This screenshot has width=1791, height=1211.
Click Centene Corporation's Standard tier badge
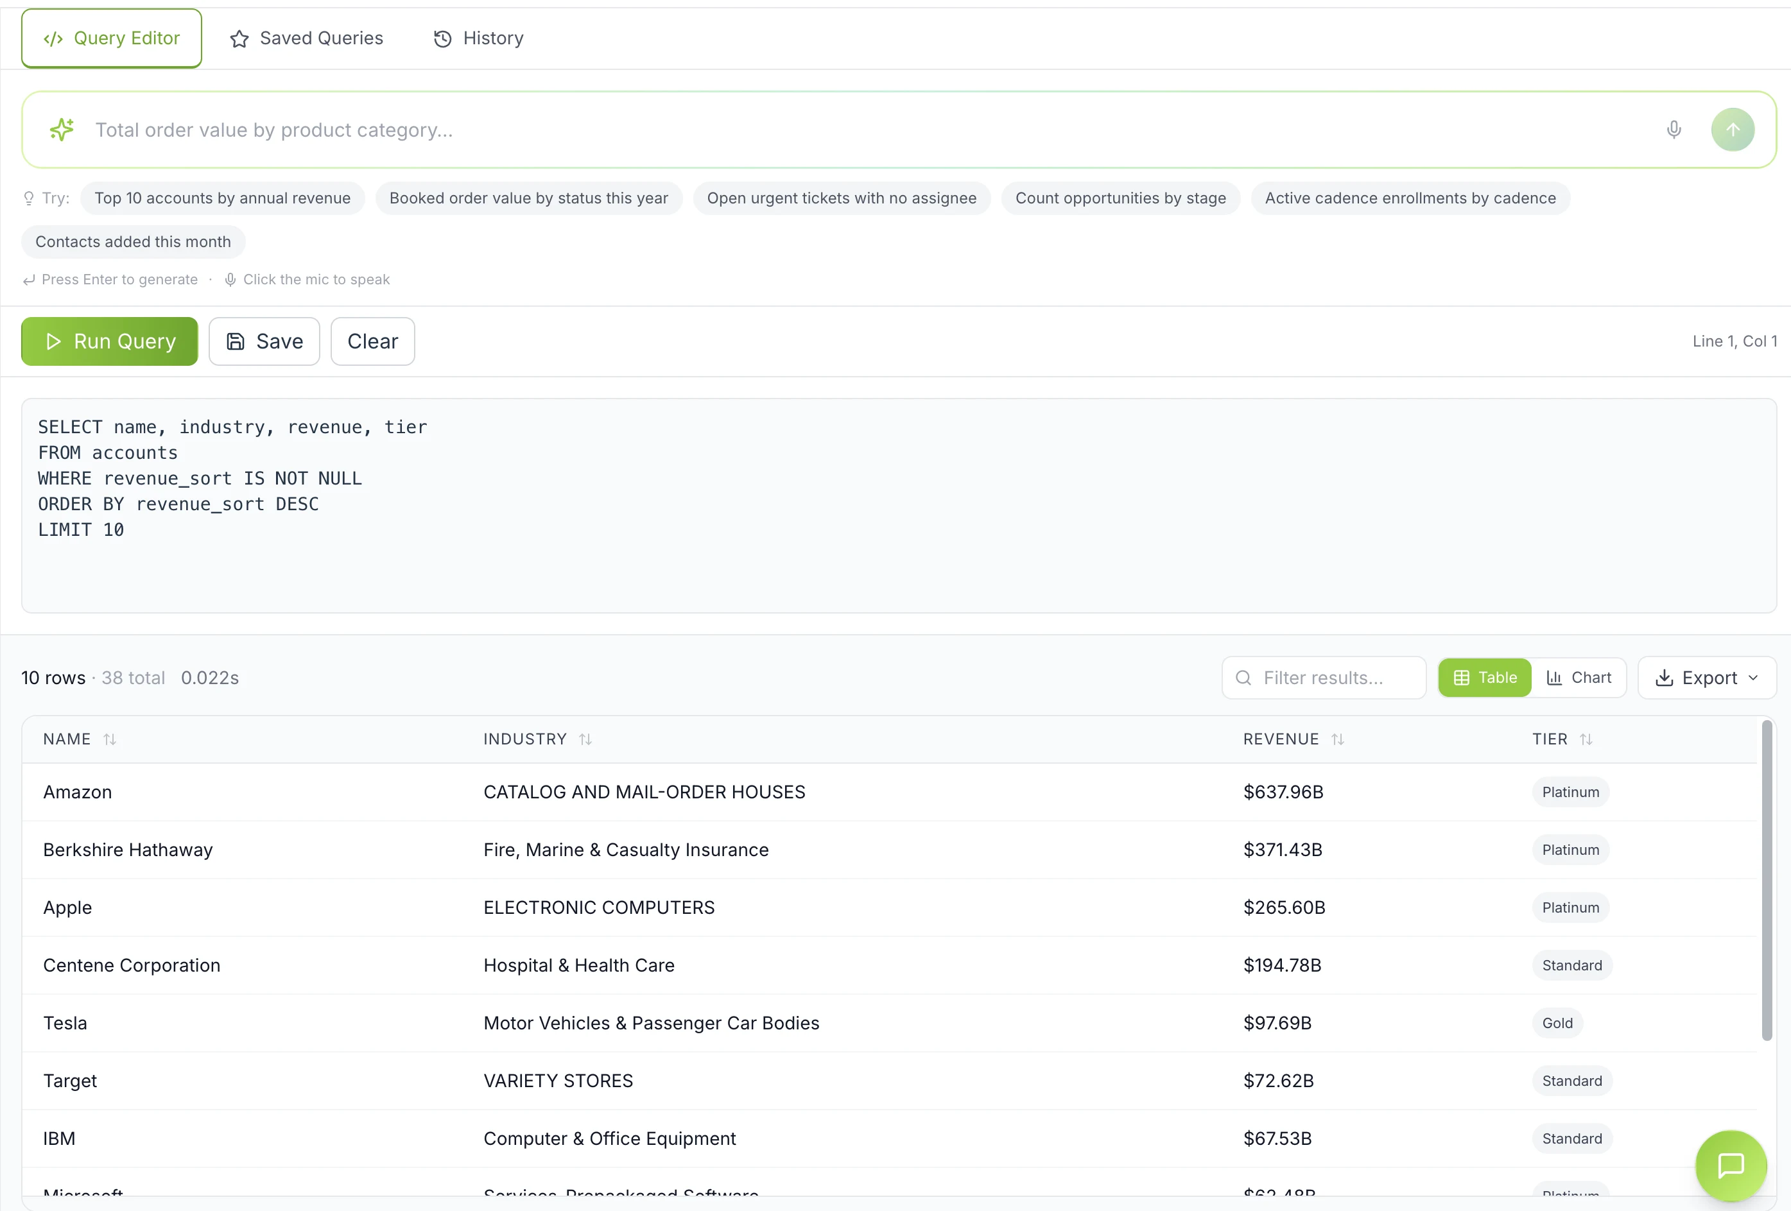[x=1572, y=965]
